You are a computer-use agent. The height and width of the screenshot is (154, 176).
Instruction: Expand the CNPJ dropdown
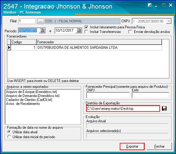(x=169, y=21)
